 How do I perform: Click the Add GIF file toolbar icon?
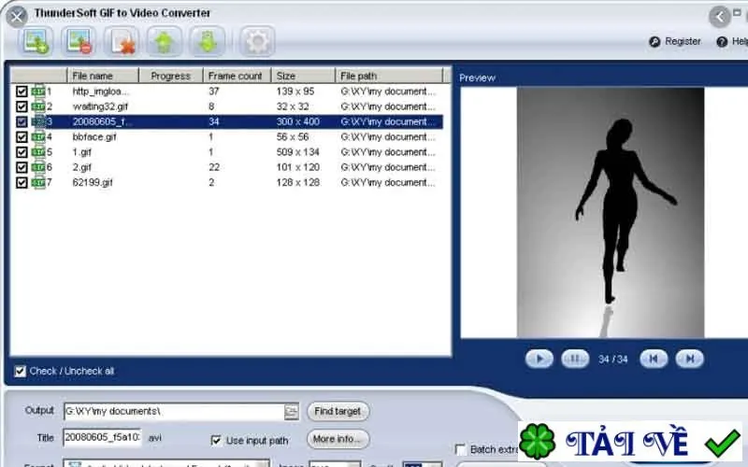click(36, 41)
